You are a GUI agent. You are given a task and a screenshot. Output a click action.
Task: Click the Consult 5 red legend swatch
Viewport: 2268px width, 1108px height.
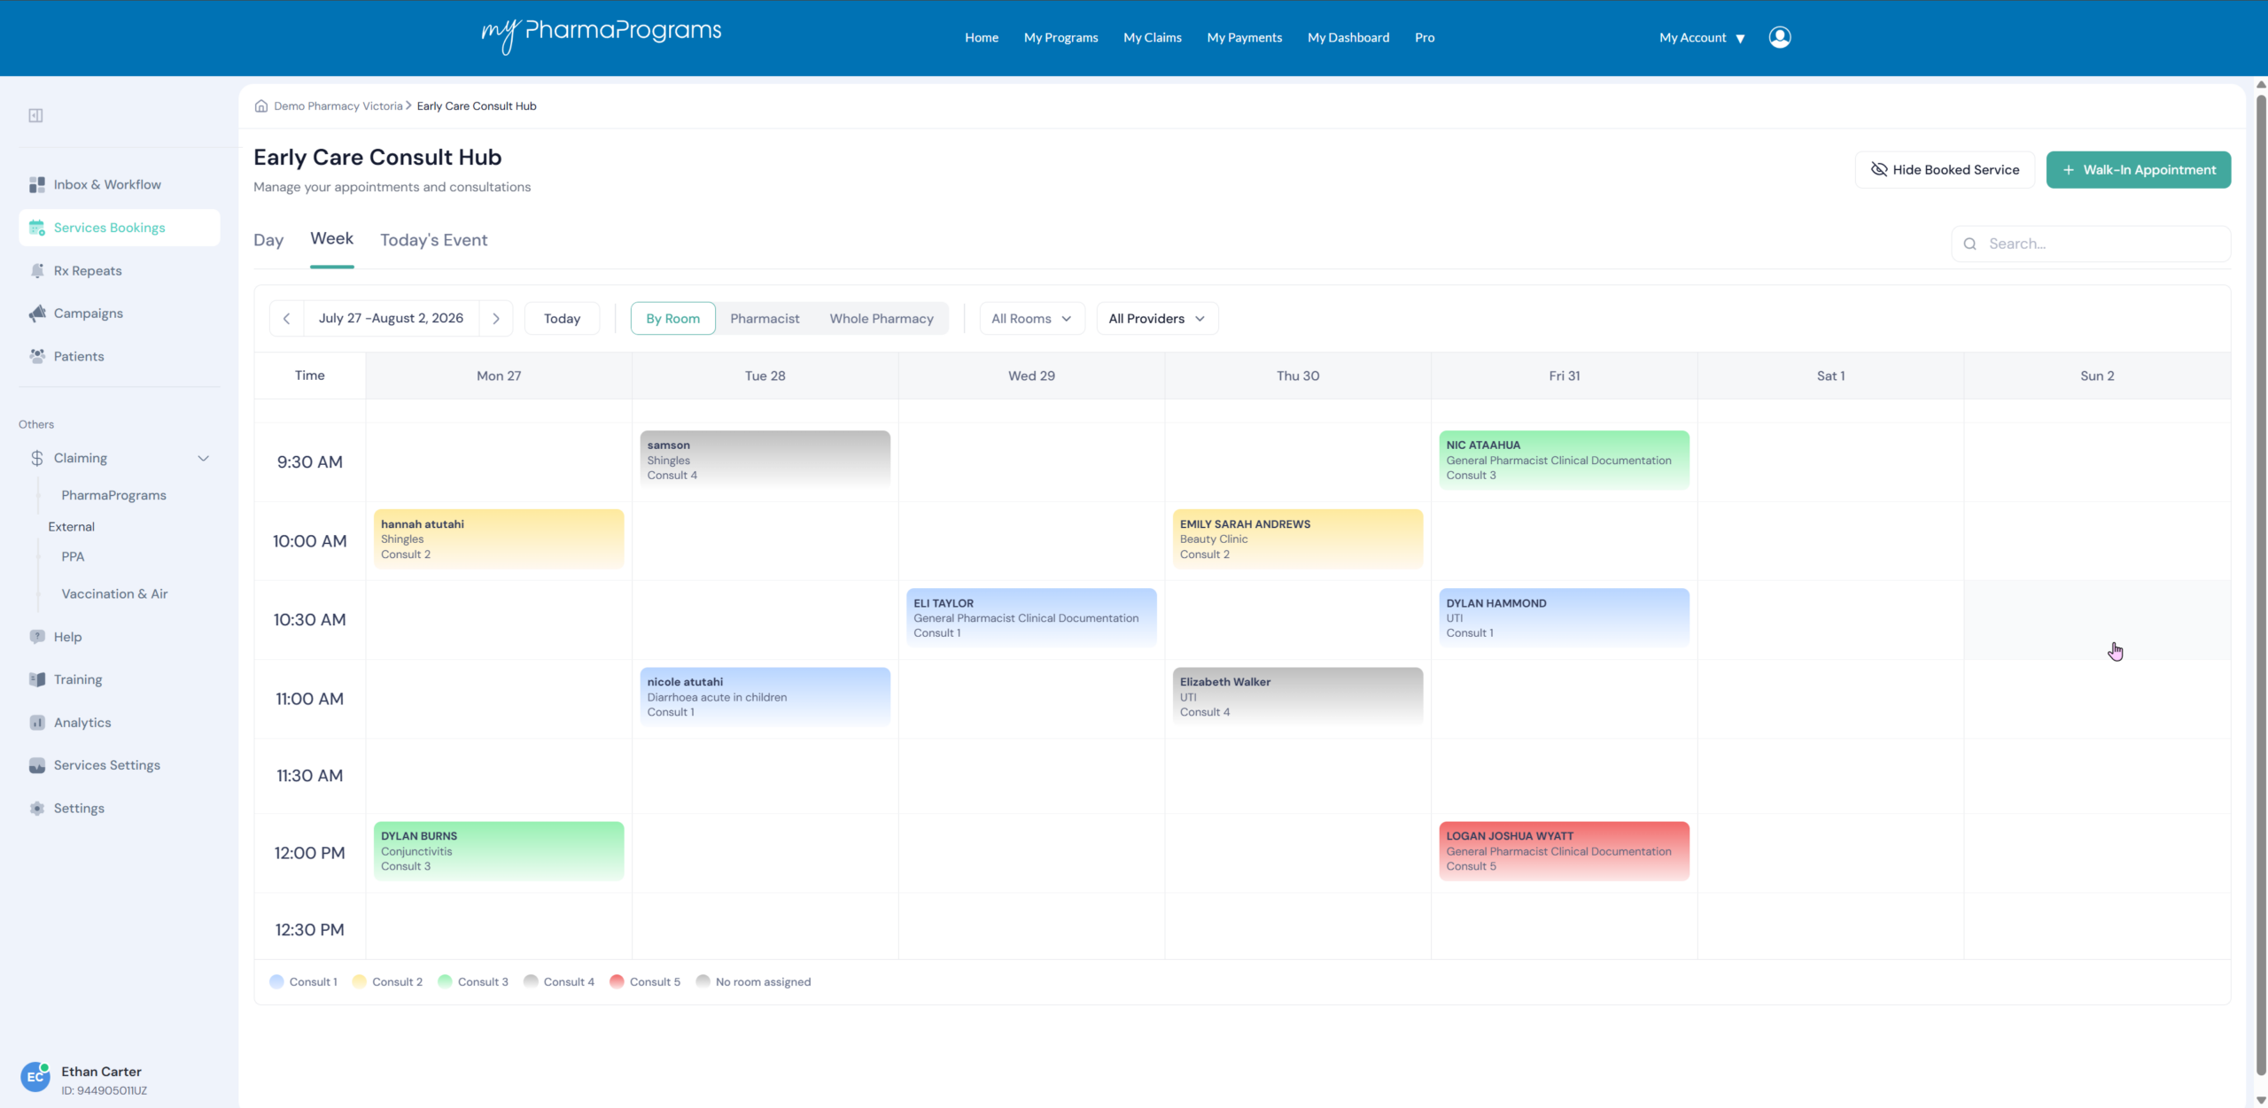[x=617, y=981]
